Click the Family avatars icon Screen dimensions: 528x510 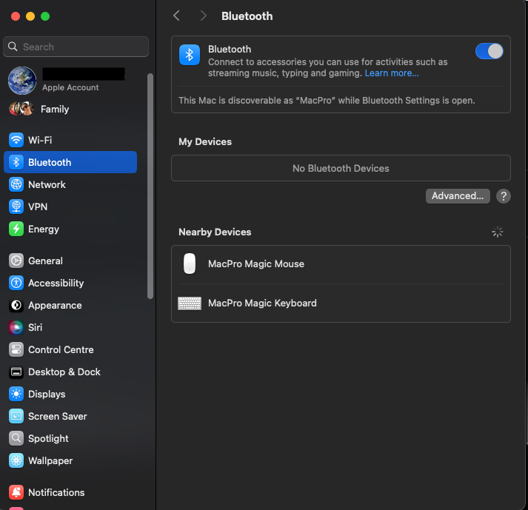pos(21,109)
